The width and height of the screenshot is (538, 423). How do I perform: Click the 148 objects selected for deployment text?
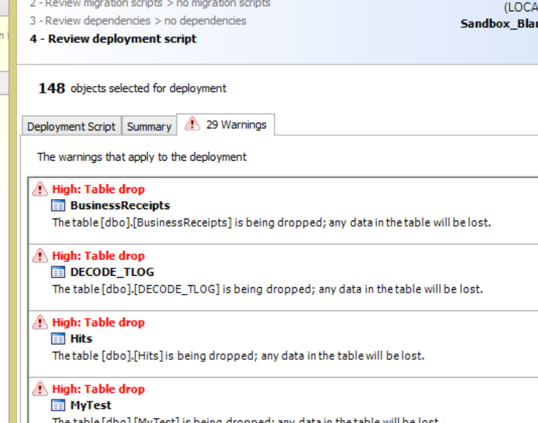tap(132, 88)
